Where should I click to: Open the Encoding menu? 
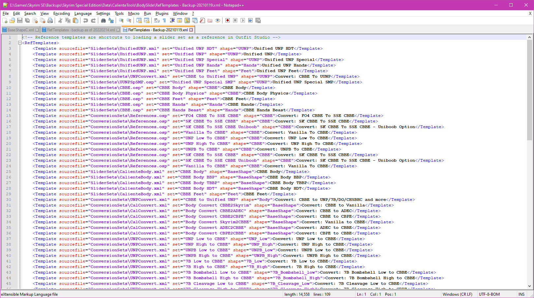(62, 14)
